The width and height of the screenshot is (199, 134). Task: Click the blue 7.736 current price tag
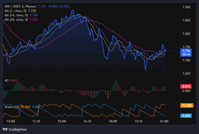(186, 51)
